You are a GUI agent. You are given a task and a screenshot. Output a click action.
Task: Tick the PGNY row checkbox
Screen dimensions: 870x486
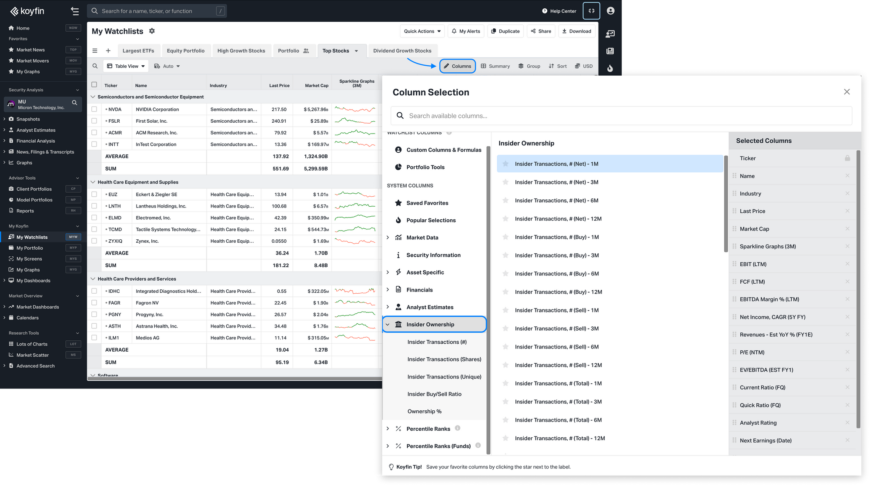[94, 314]
